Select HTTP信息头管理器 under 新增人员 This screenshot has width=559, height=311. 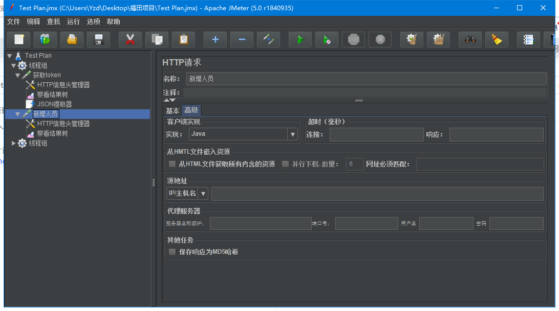pos(63,124)
